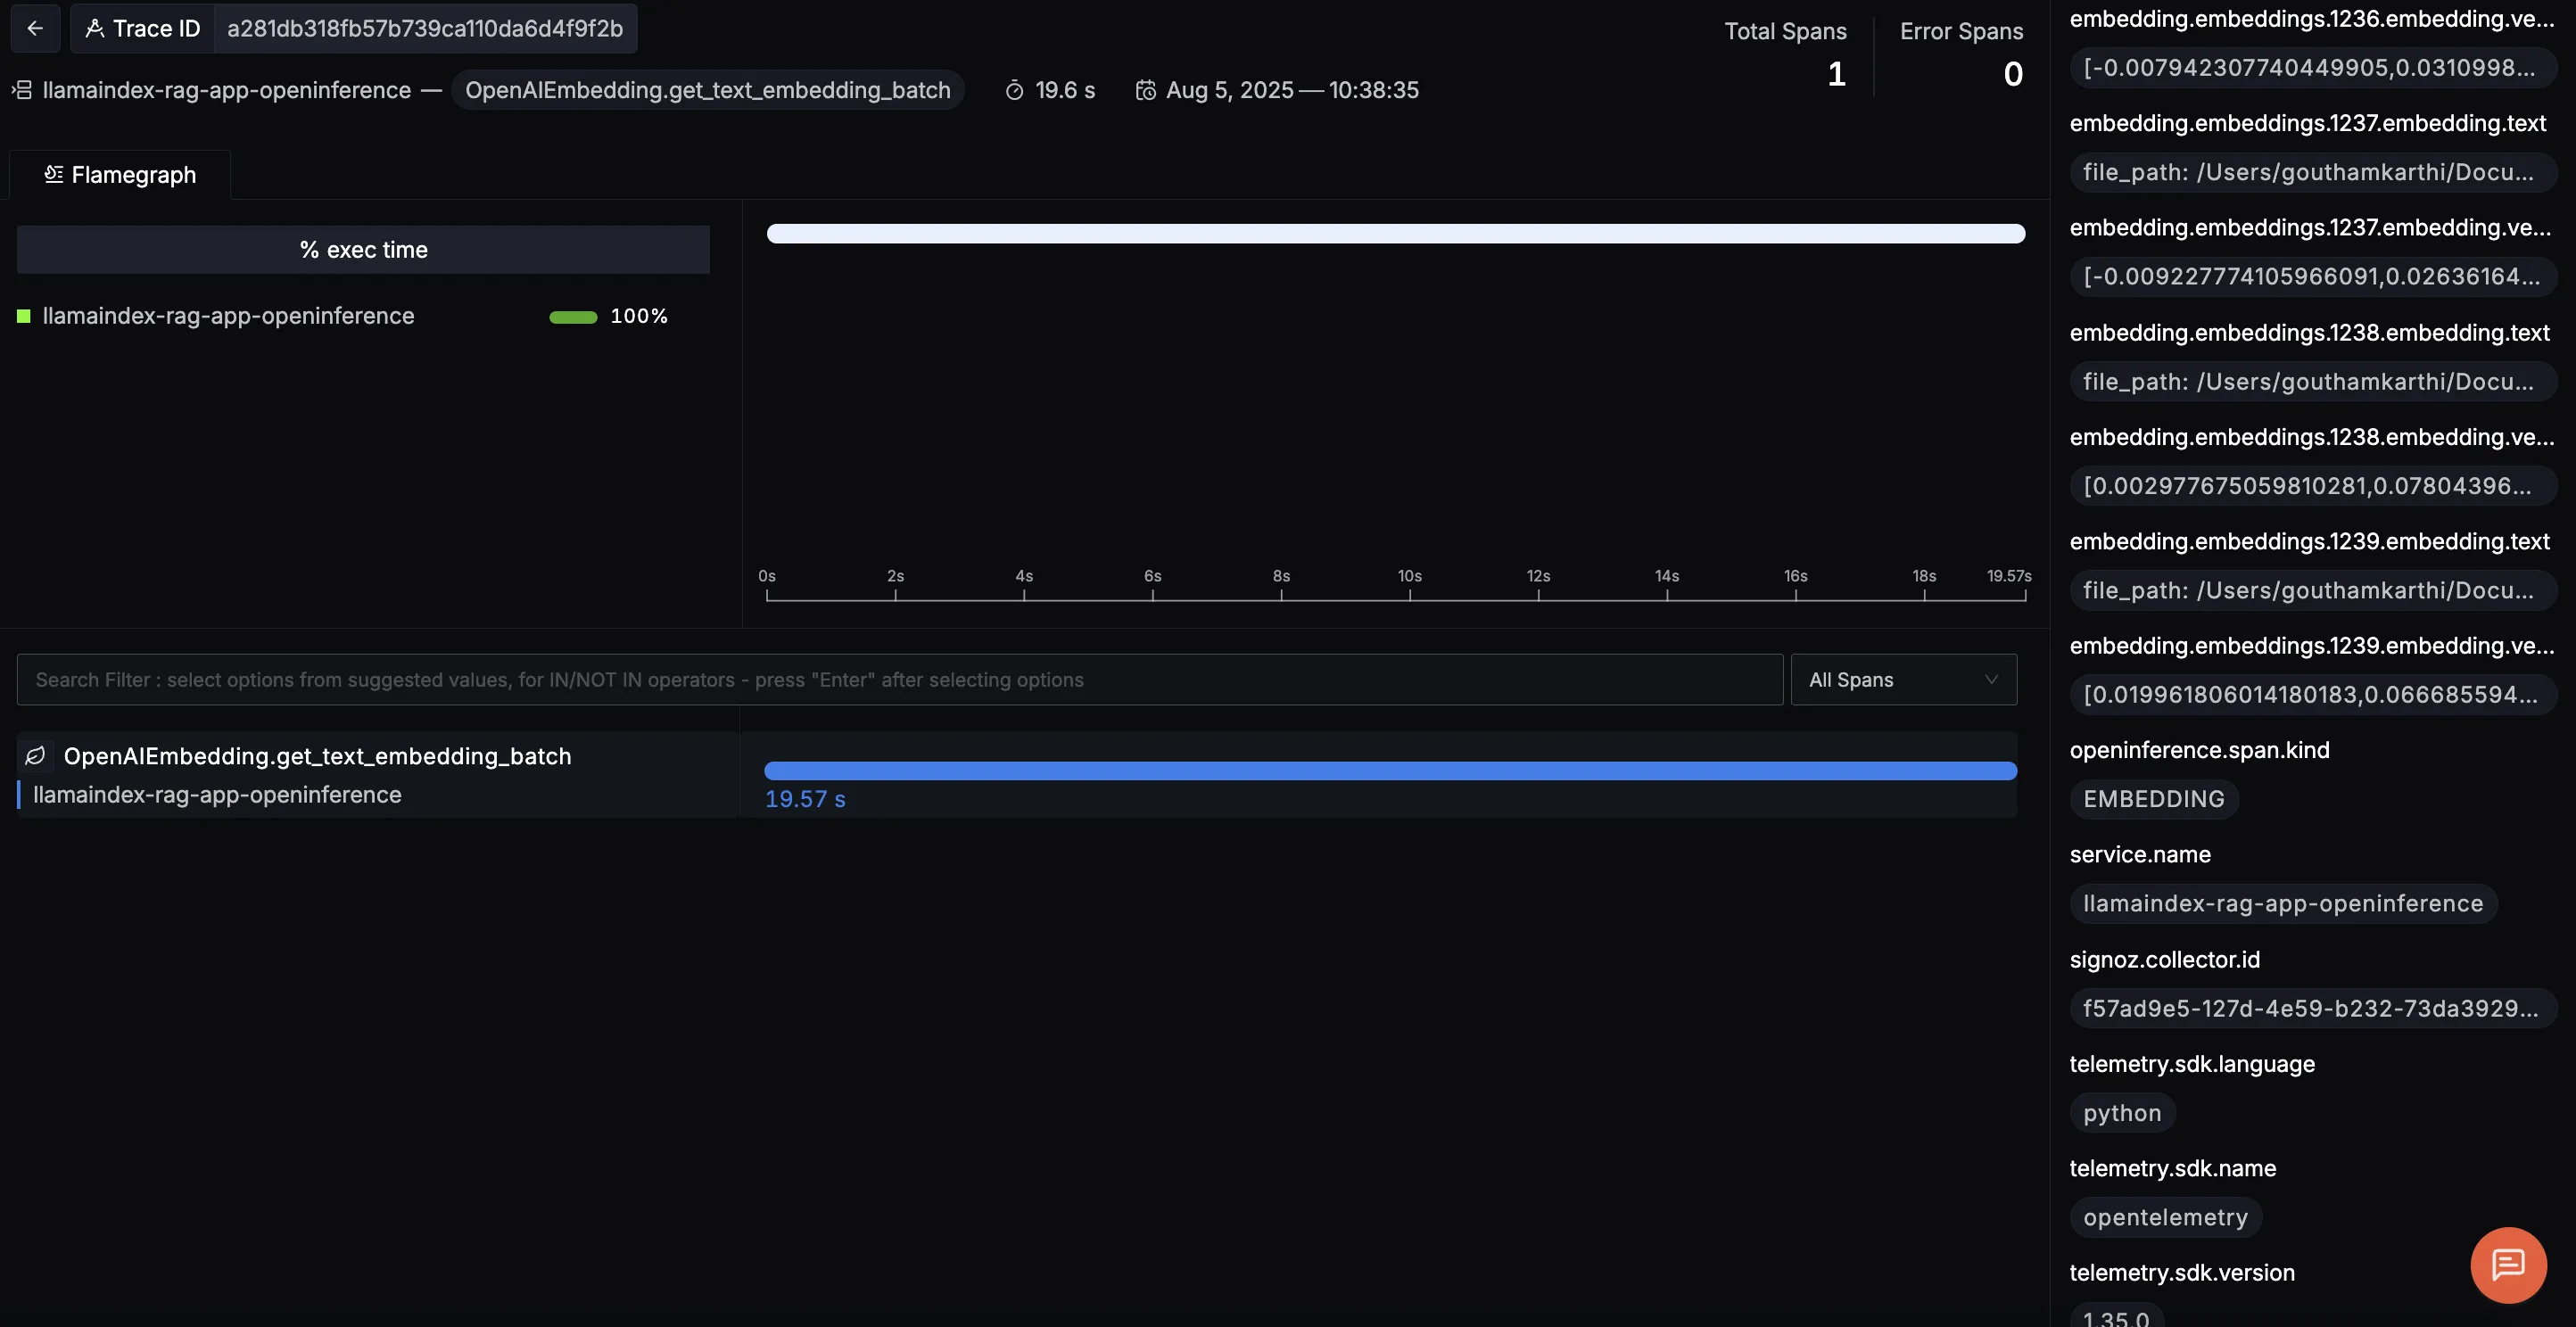Click the telemetry.sdk.version attribute label
Image resolution: width=2576 pixels, height=1327 pixels.
click(2182, 1273)
